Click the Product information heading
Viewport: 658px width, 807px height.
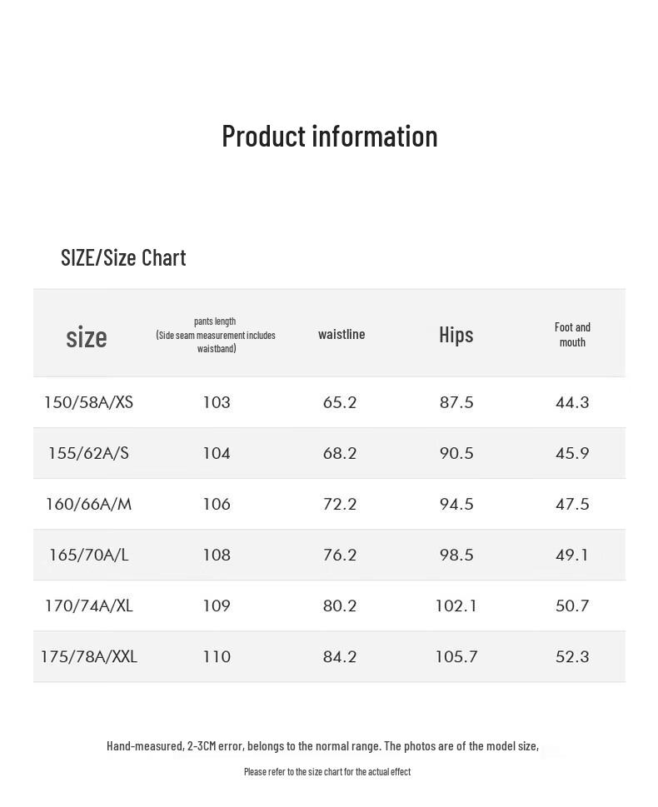point(329,136)
